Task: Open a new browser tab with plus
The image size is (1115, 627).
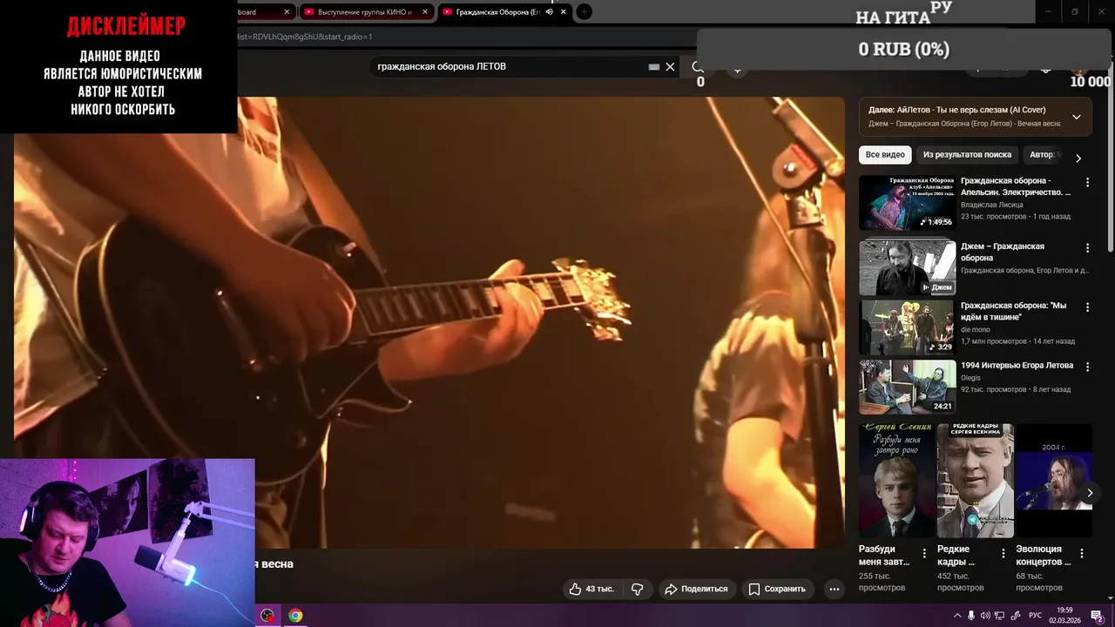Action: (x=584, y=12)
